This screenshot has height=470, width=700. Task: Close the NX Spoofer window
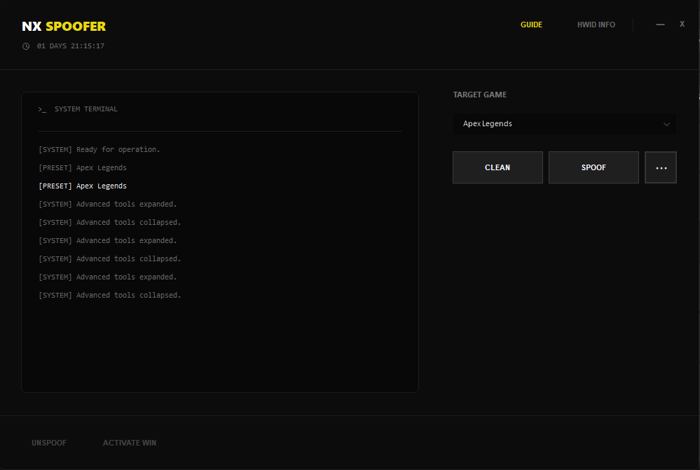coord(682,24)
